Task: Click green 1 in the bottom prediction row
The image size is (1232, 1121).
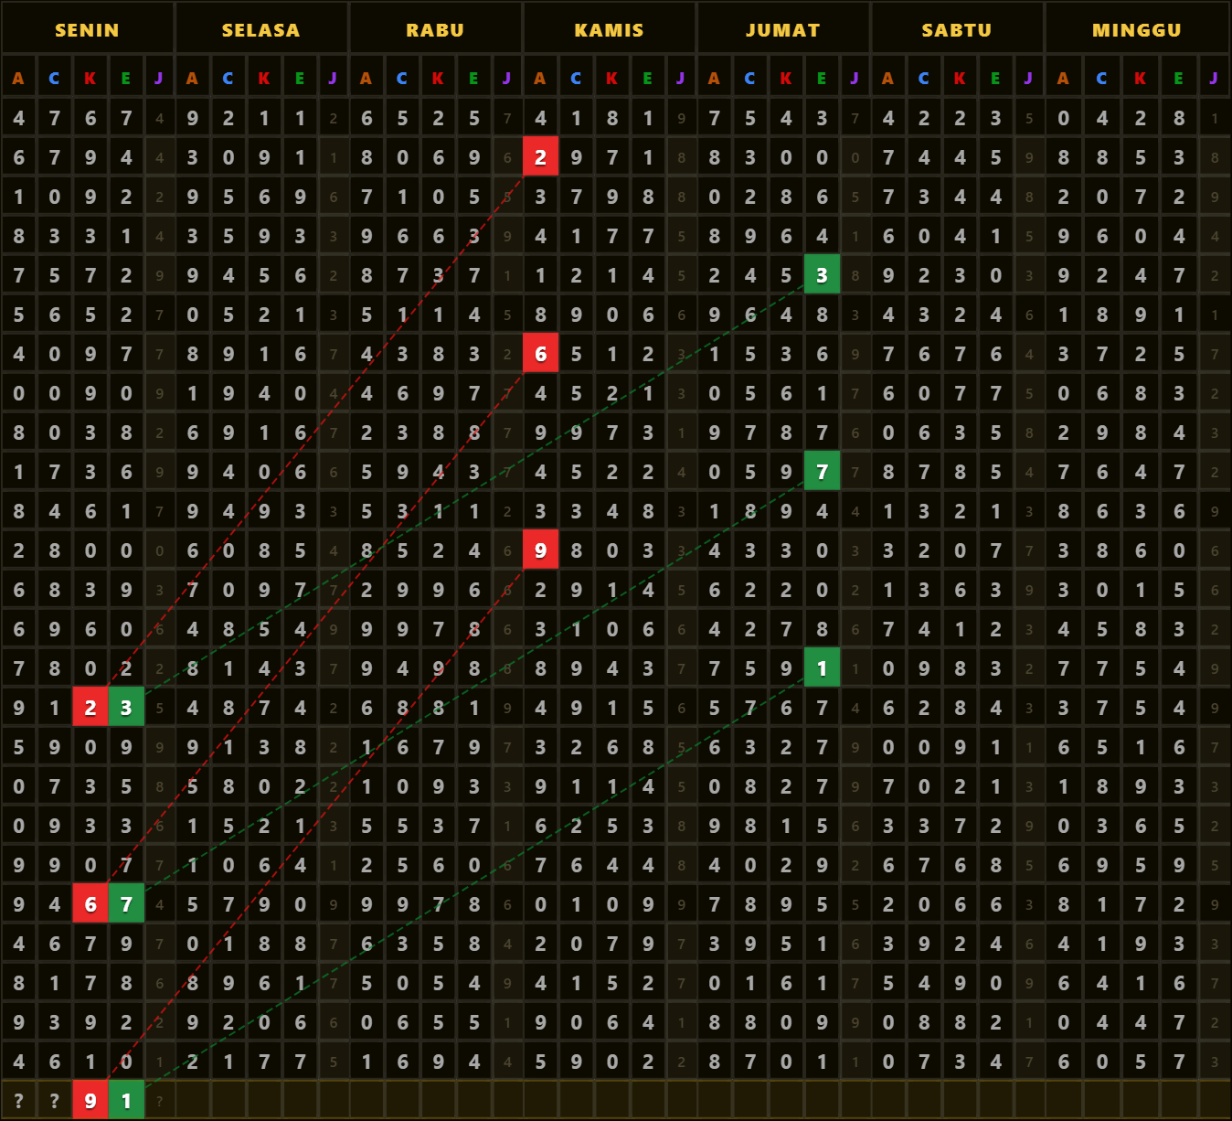Action: [126, 1101]
